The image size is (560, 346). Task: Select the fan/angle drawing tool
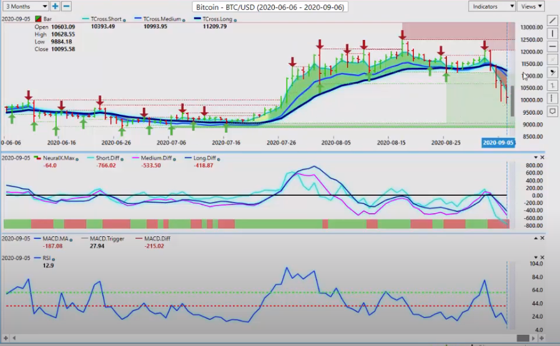point(552,72)
